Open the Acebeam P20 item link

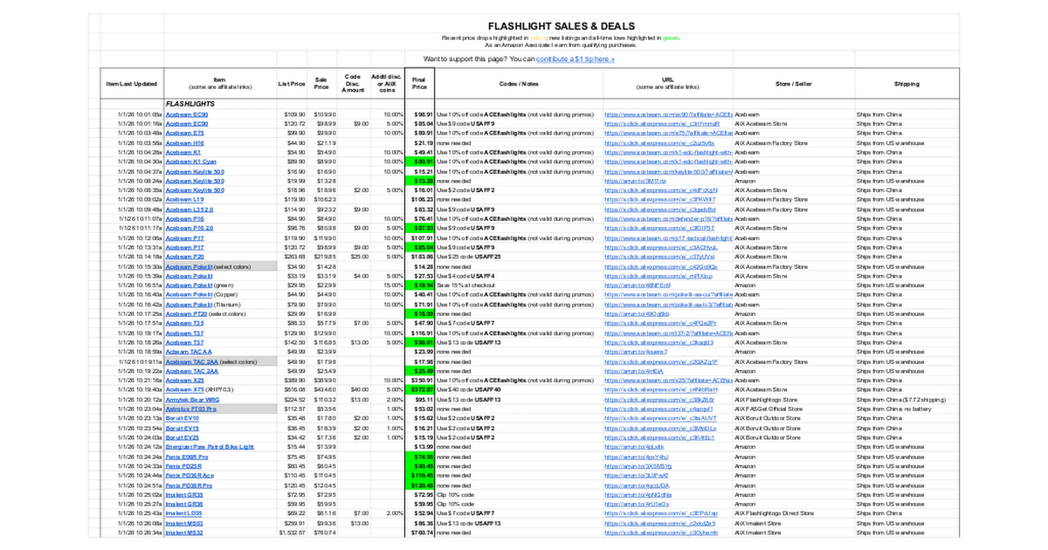(185, 257)
